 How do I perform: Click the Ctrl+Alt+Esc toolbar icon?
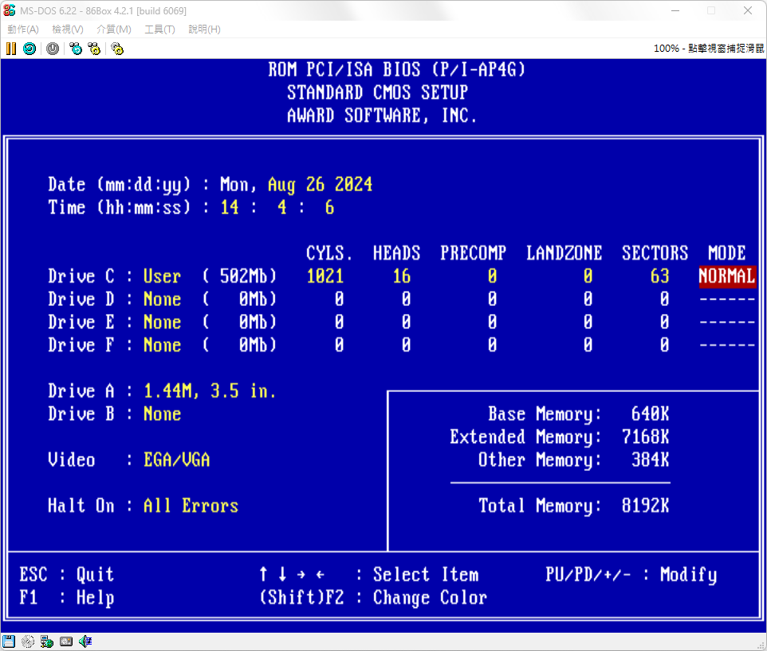(95, 49)
